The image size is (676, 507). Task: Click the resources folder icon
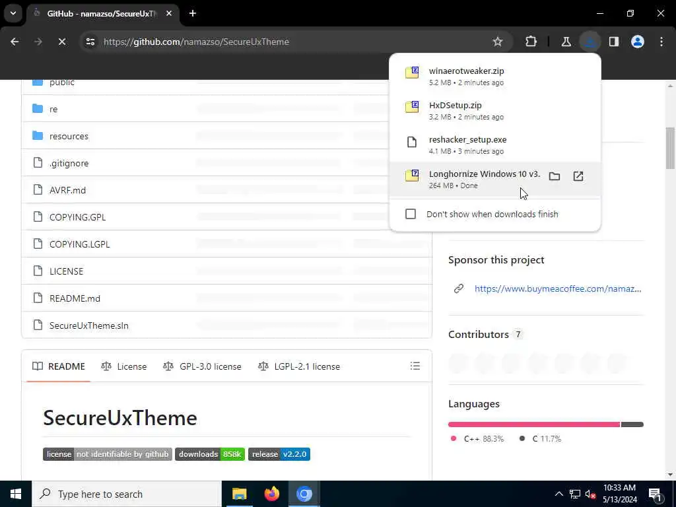pos(38,136)
